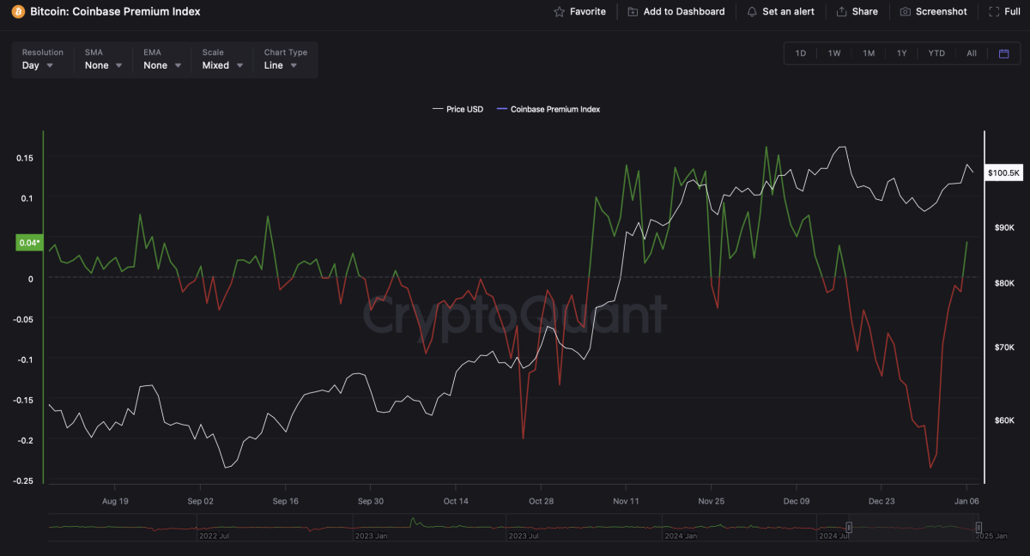Click the Bitcoin: Coinbase Premium Index title
The image size is (1030, 556).
(x=115, y=12)
